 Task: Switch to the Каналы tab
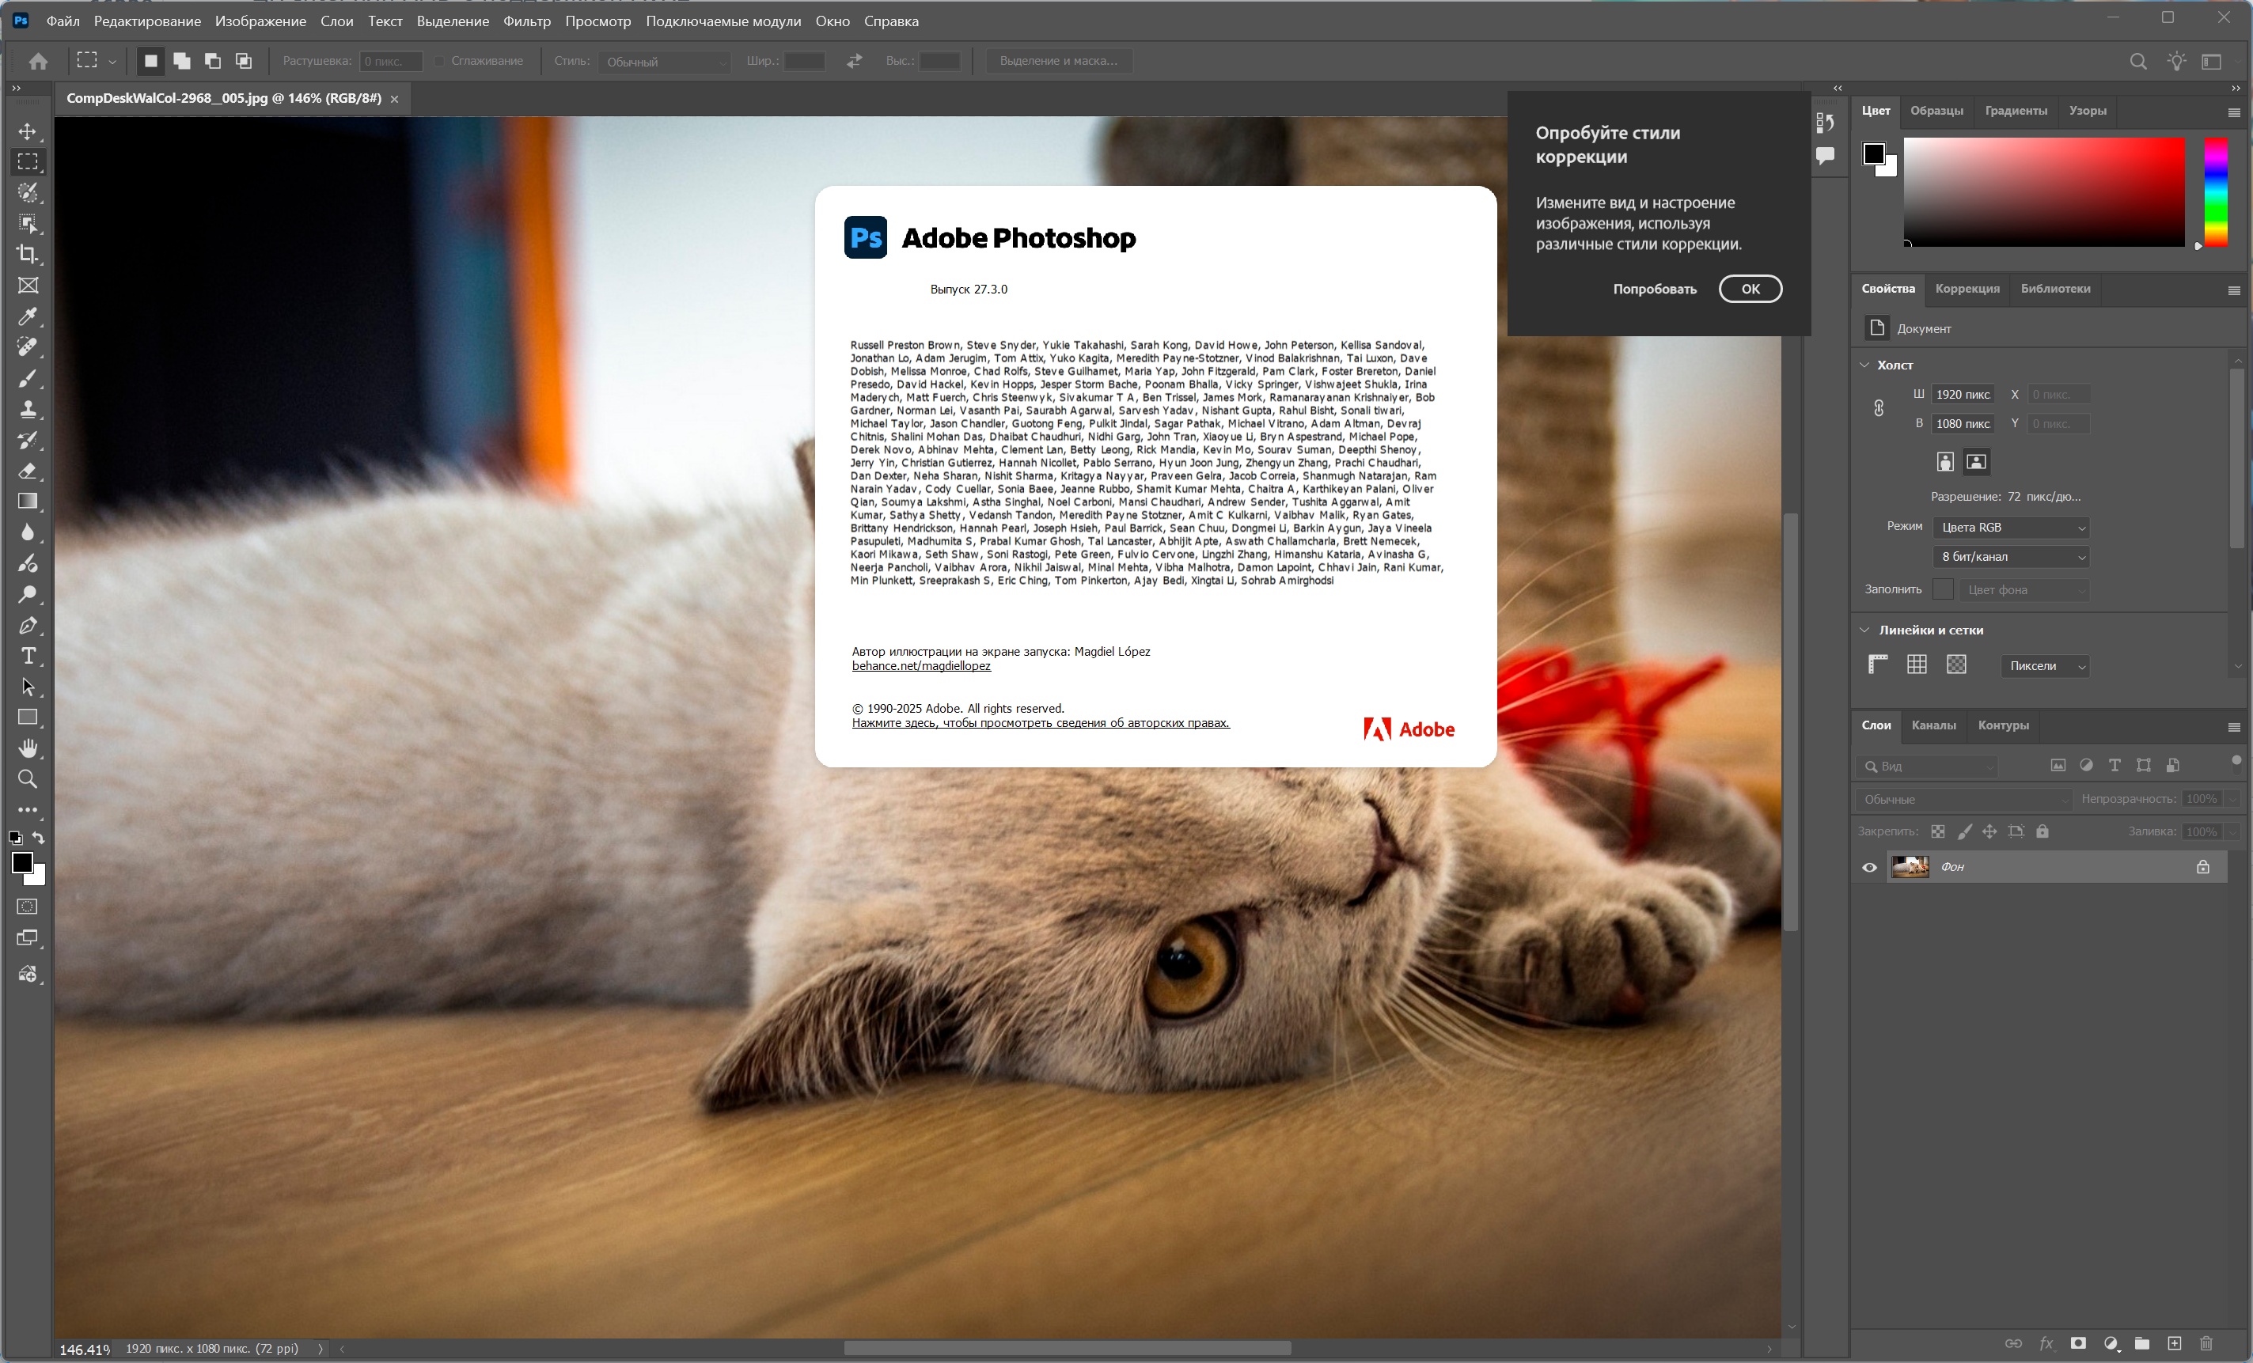[1933, 725]
